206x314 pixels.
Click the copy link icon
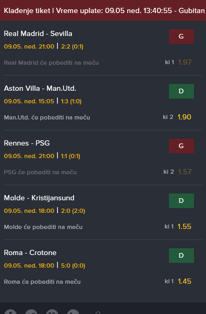(x=97, y=312)
